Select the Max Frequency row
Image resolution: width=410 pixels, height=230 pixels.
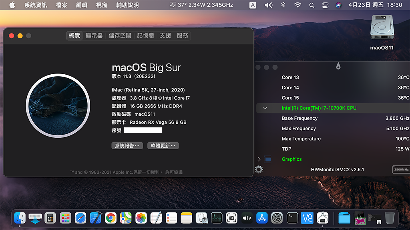tap(333, 128)
